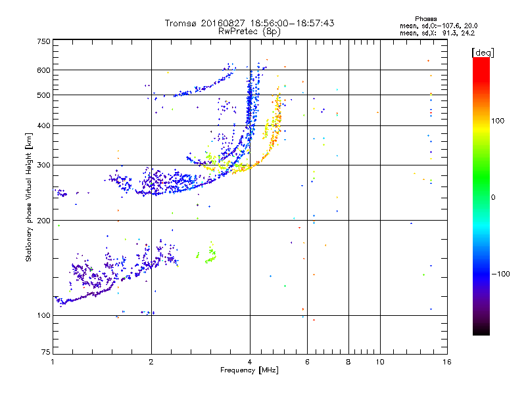Image resolution: width=526 pixels, height=394 pixels.
Task: Click the plot title "Tromsø 20160827 18:56:00-18:57:43"
Action: coord(249,23)
